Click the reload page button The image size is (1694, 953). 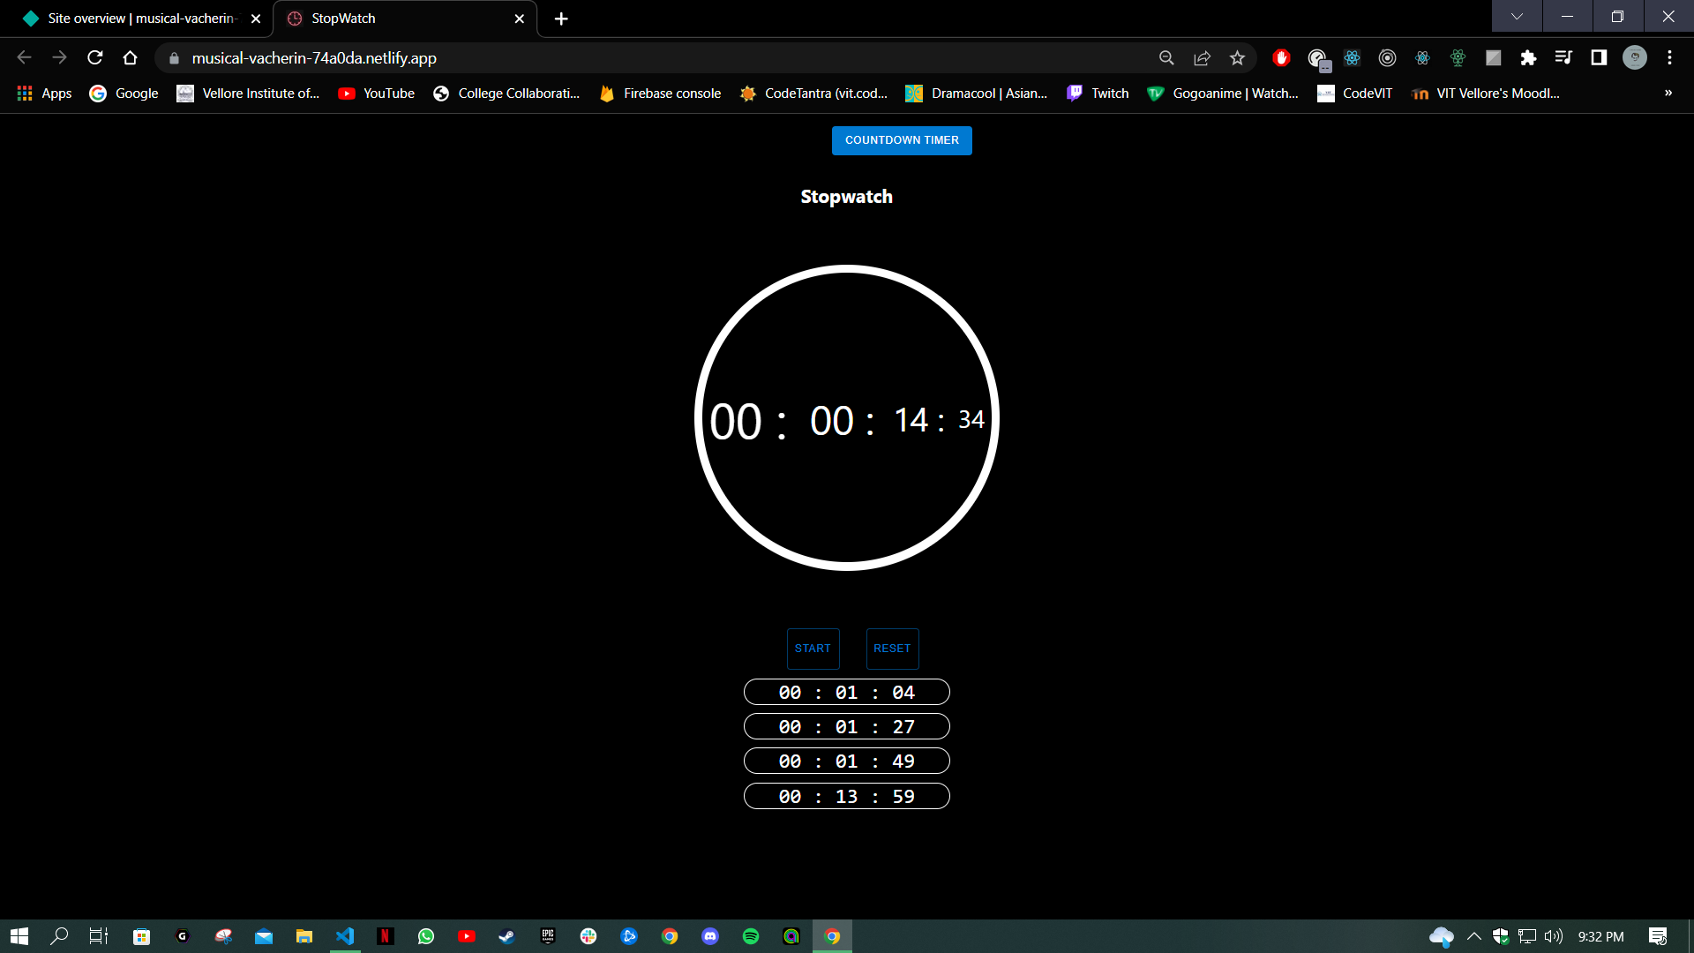94,57
